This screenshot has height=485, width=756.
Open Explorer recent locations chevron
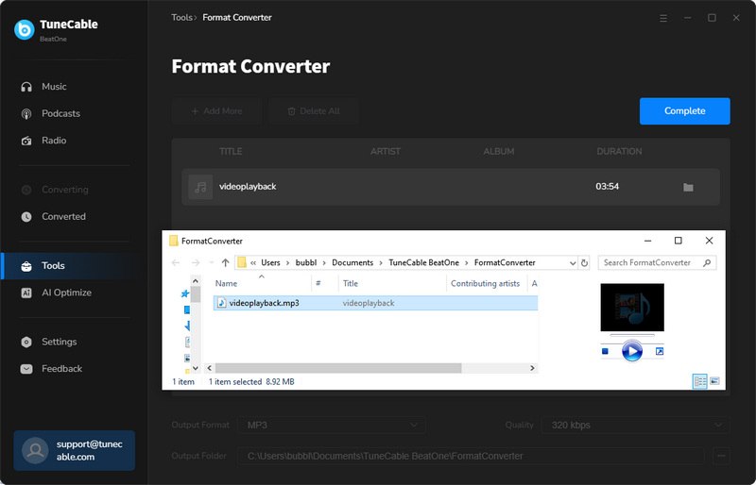point(211,263)
